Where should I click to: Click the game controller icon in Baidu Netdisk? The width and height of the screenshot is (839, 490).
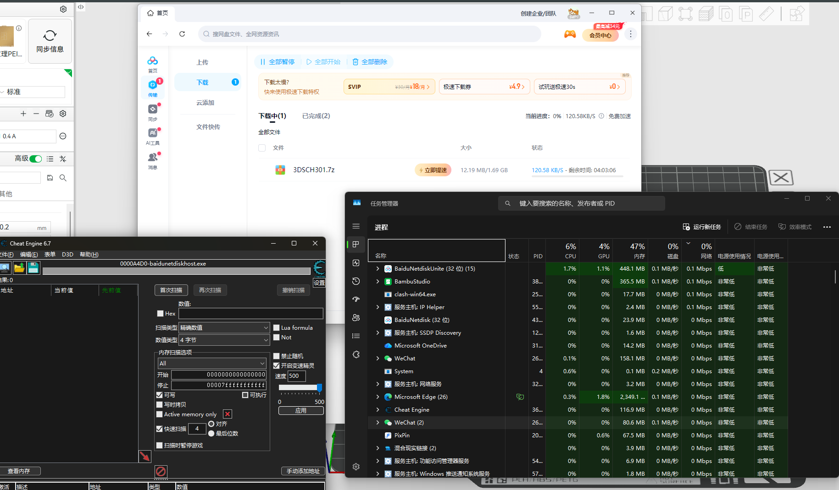pyautogui.click(x=570, y=34)
